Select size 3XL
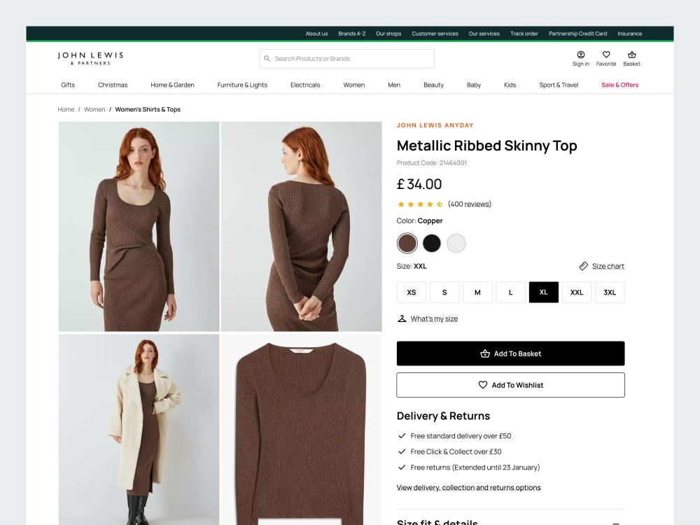 (610, 293)
